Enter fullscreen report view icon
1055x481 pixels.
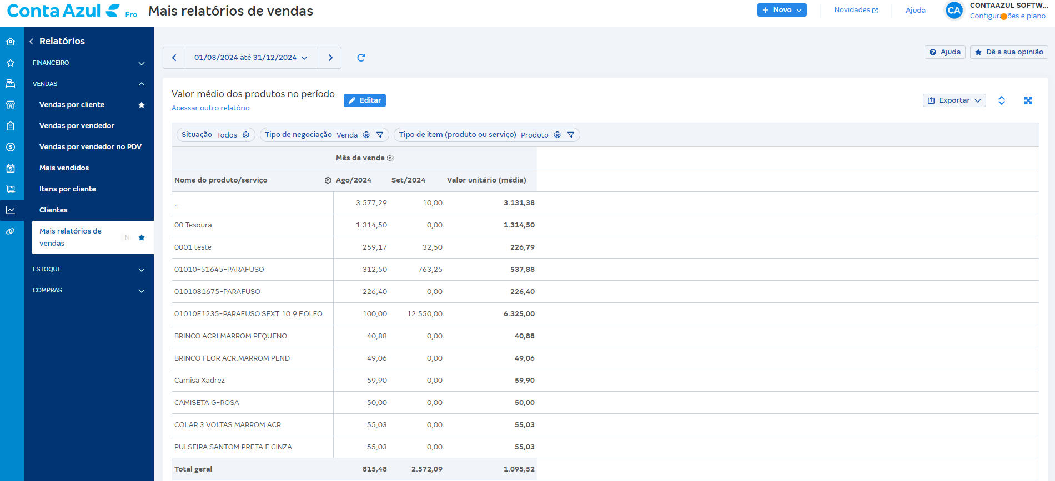coord(1028,100)
